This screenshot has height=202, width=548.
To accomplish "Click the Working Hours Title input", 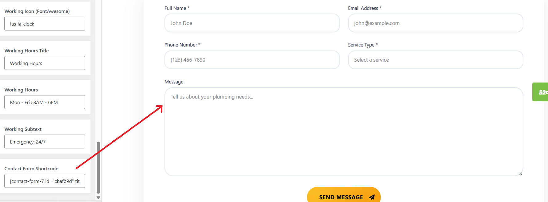I will coord(45,63).
